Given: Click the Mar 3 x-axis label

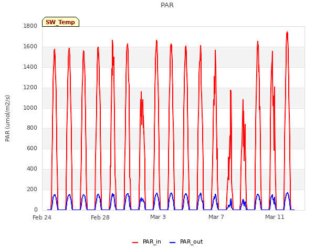Looking at the screenshot, I should pos(158,217).
